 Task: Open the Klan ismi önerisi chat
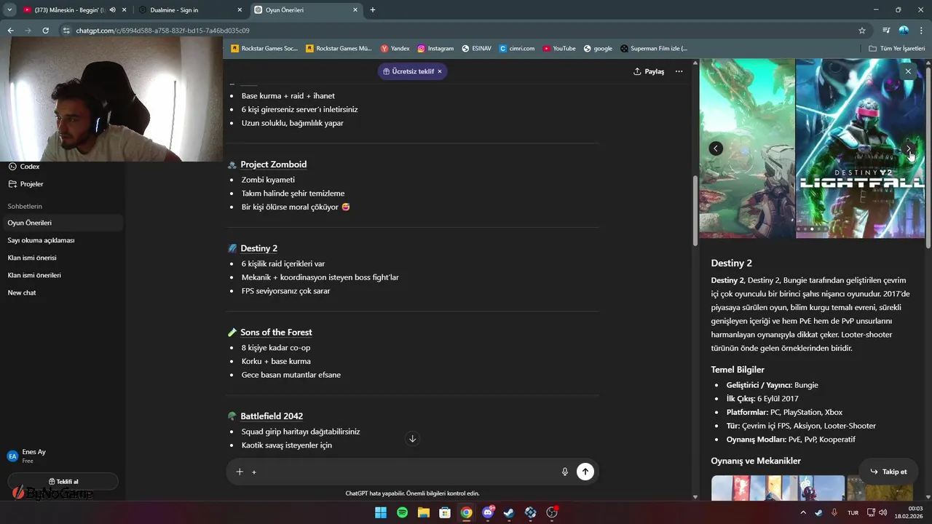(x=62, y=258)
